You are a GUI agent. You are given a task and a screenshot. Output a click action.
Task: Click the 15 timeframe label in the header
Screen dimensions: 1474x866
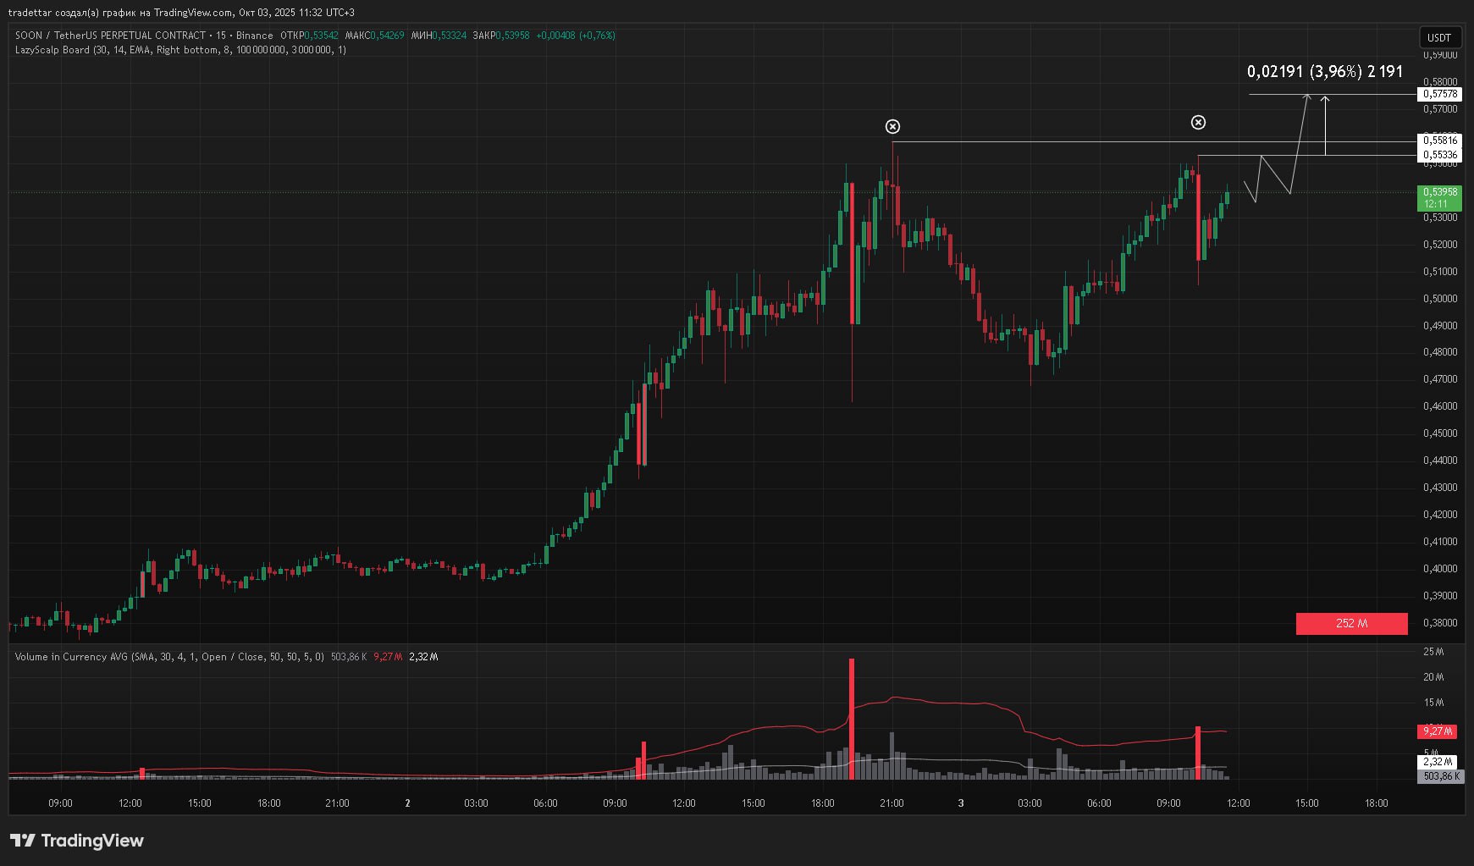[x=221, y=36]
